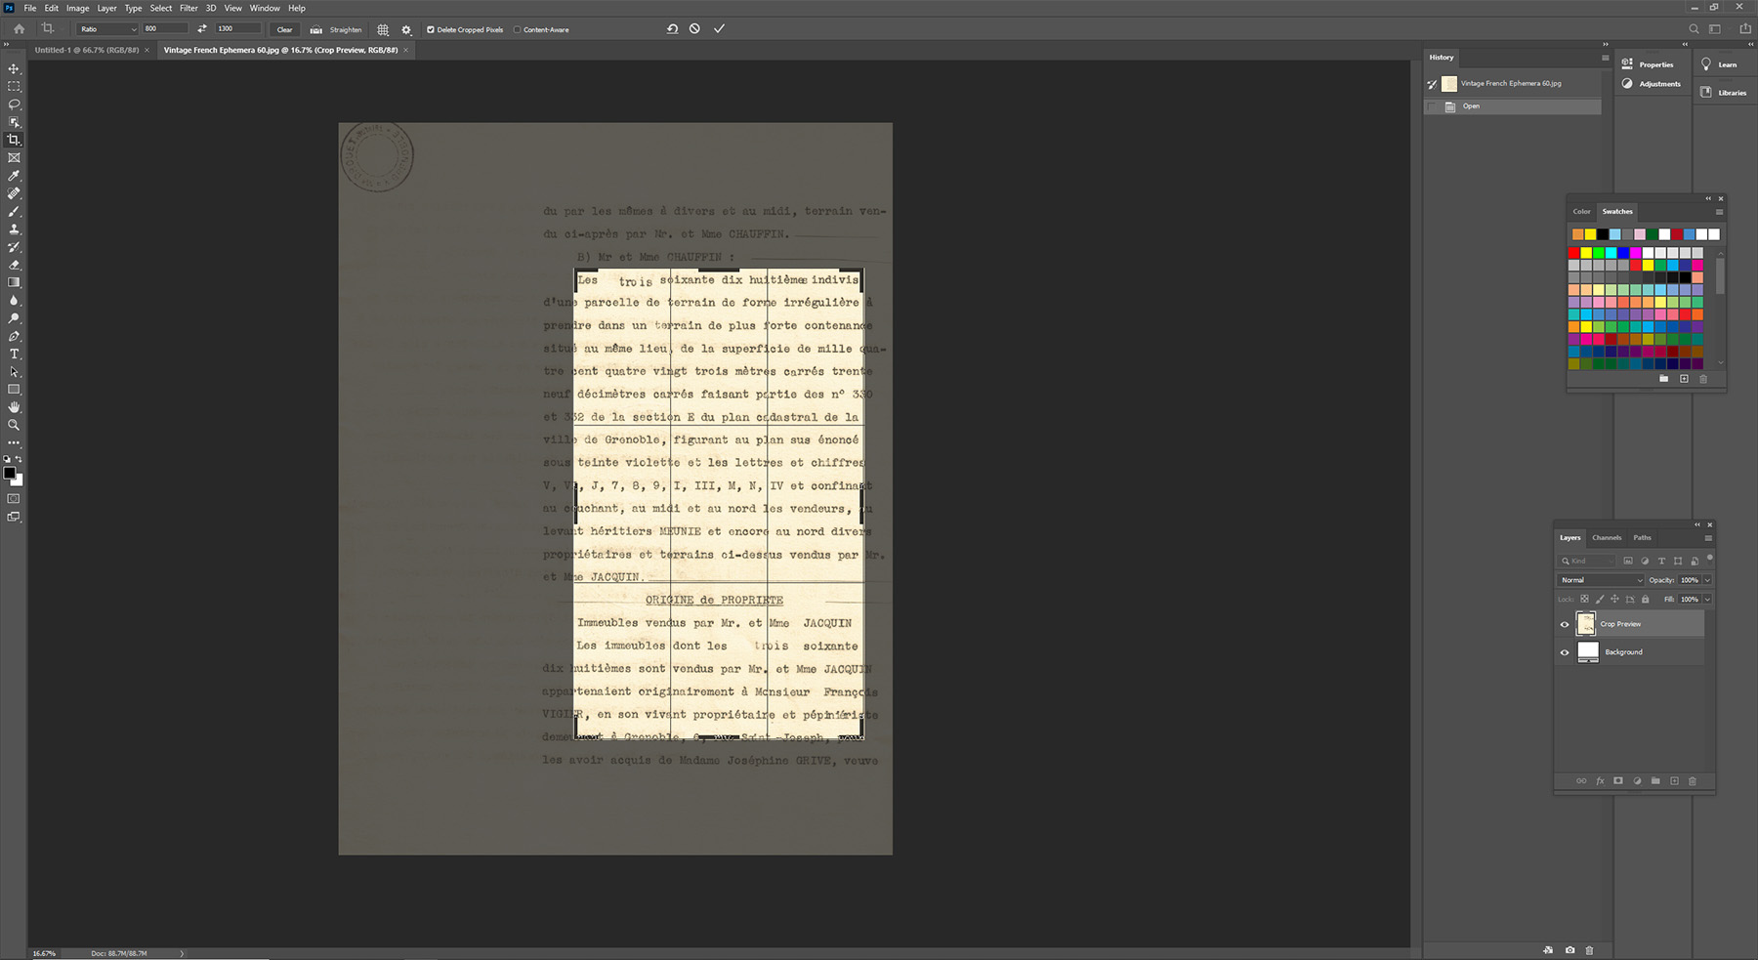
Task: Delete layer with Layers trash icon
Action: tap(1693, 781)
